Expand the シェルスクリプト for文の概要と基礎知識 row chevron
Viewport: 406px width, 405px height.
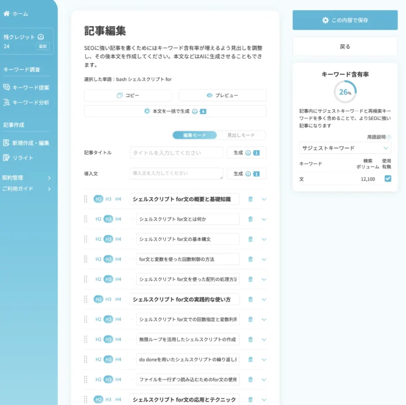264,199
